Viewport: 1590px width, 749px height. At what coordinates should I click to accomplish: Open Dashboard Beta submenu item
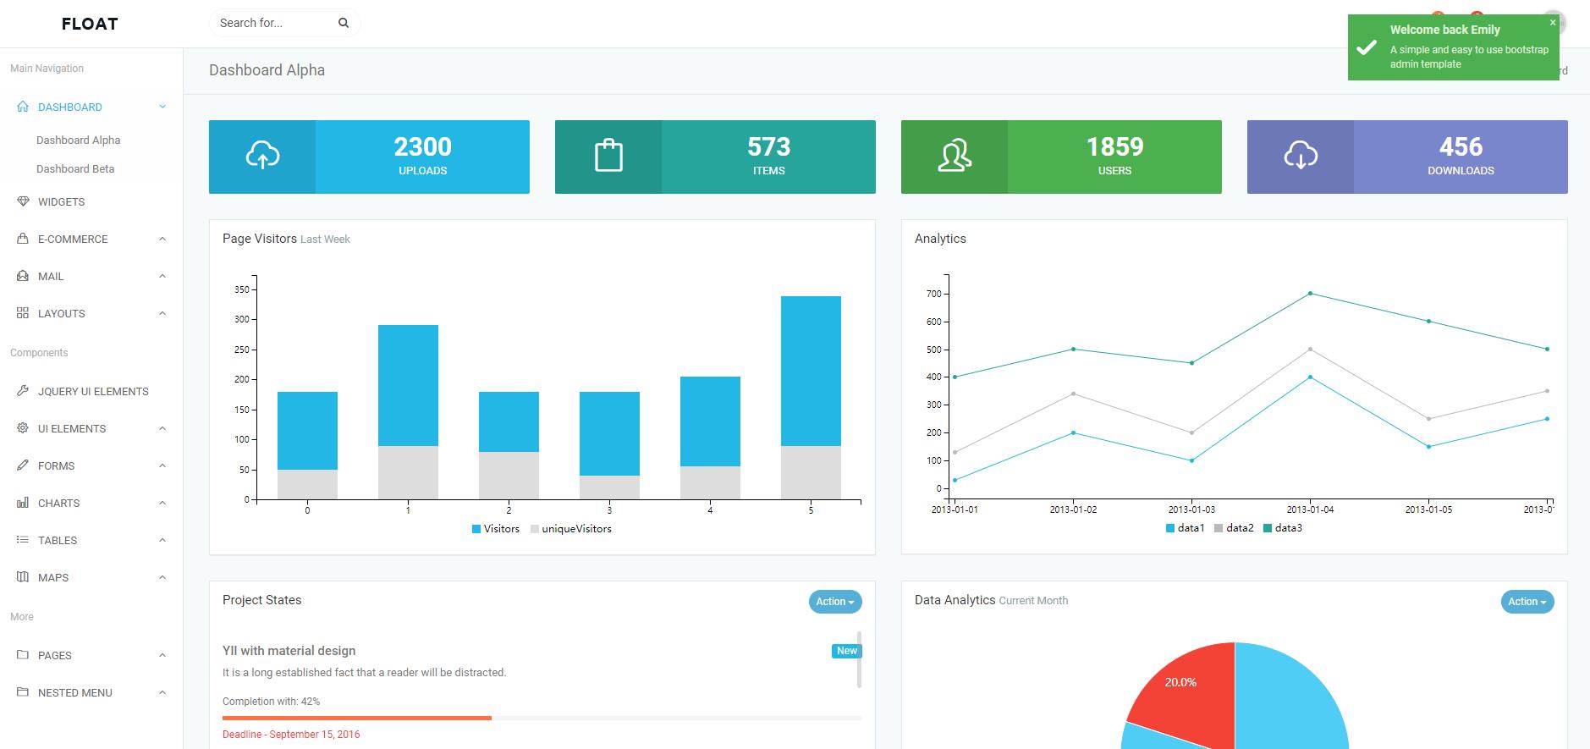tap(75, 169)
